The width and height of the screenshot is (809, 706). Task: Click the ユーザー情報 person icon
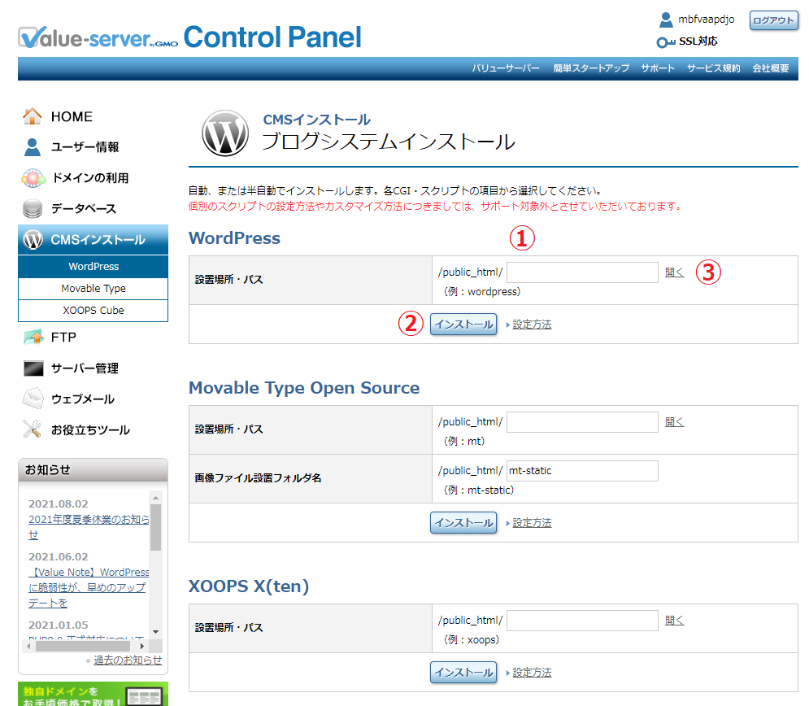[x=32, y=147]
